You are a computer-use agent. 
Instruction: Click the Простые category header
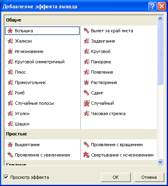click(16, 134)
